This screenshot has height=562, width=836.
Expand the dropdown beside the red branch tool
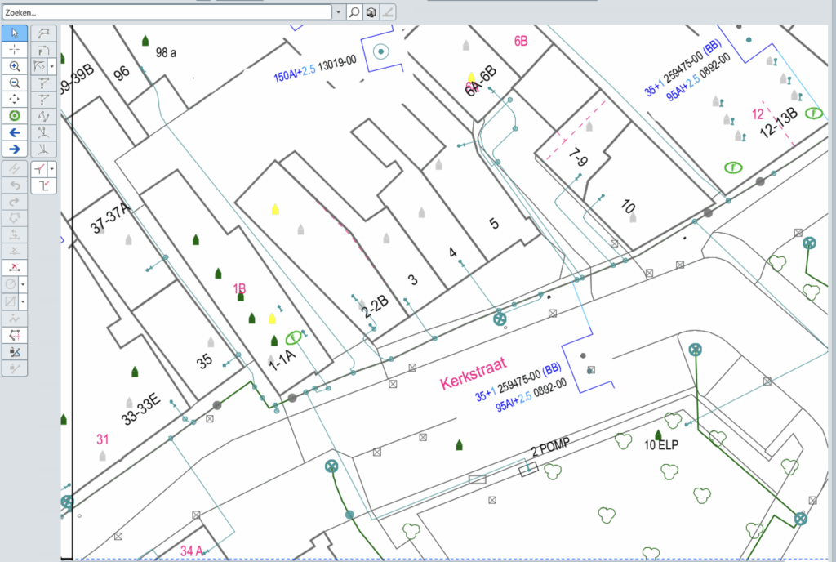pos(51,169)
